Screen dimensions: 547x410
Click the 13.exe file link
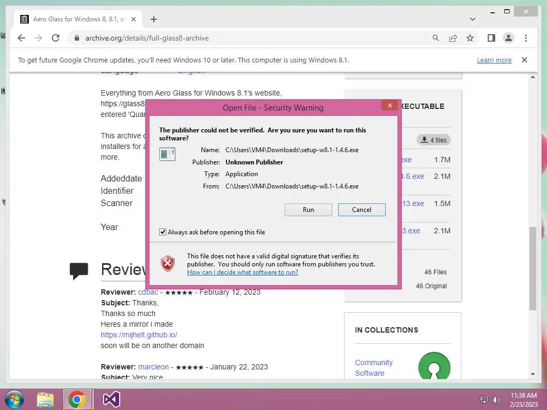point(413,203)
